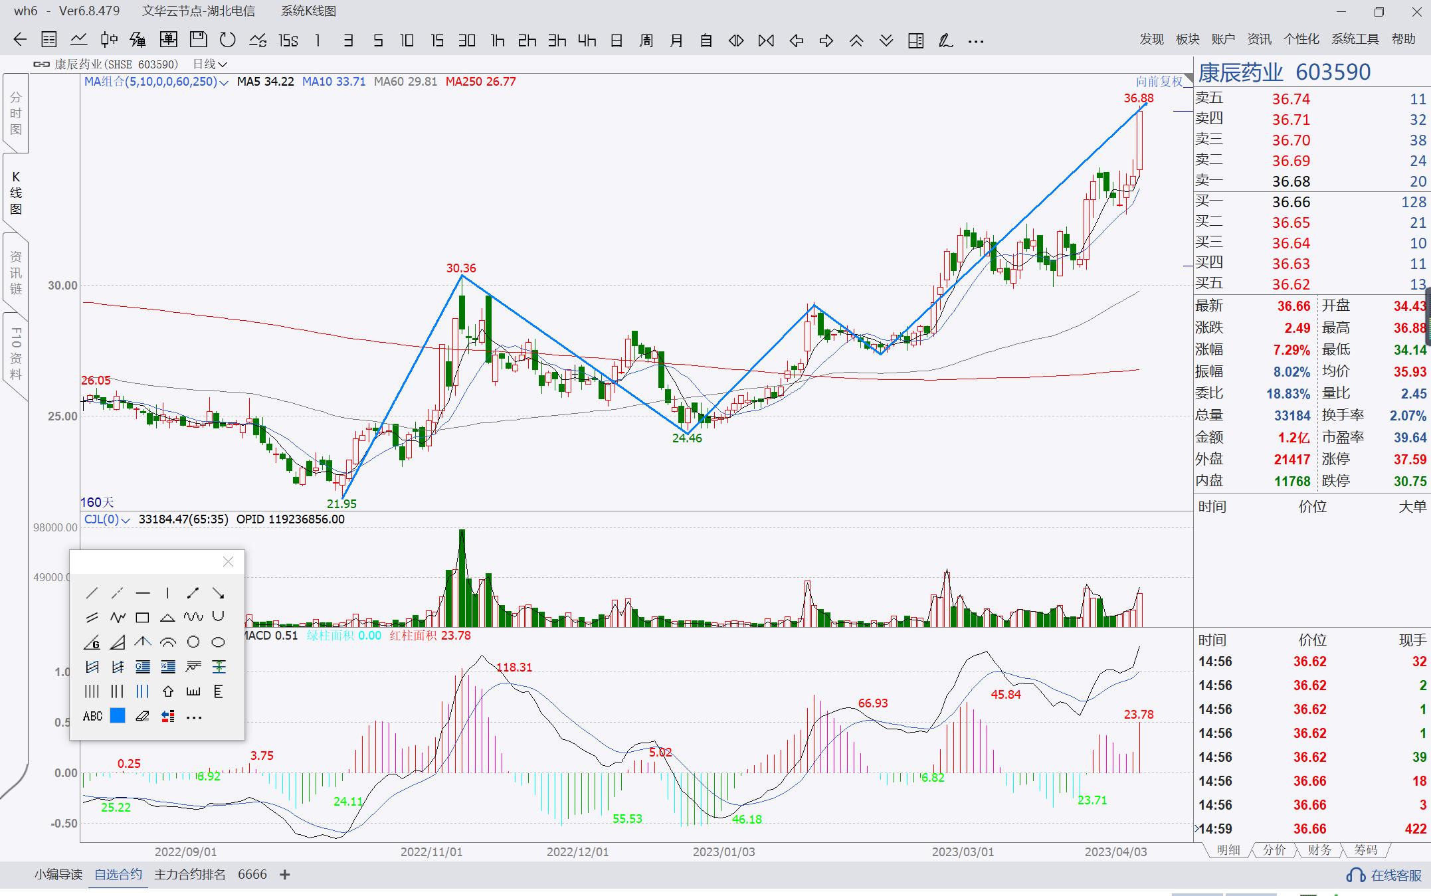Open the 分时图 side tab
1431x896 pixels.
[x=16, y=113]
